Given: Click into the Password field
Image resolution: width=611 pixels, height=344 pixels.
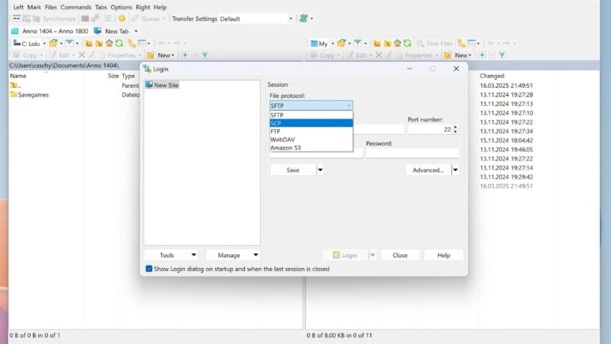Looking at the screenshot, I should (412, 153).
